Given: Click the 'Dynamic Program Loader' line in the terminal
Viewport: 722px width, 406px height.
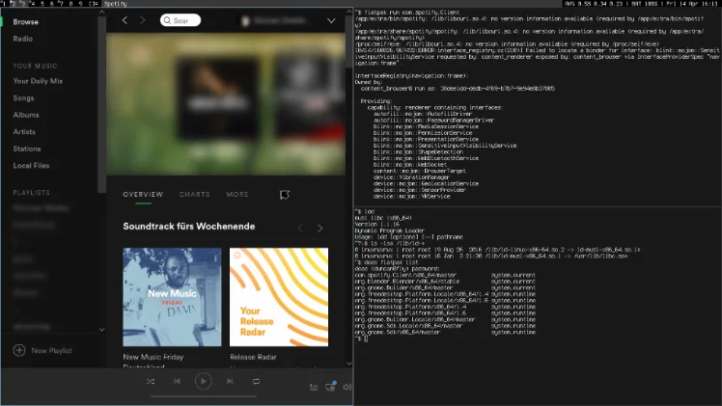Looking at the screenshot, I should (390, 230).
